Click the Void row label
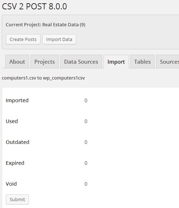Image resolution: width=179 pixels, height=208 pixels. tap(11, 184)
